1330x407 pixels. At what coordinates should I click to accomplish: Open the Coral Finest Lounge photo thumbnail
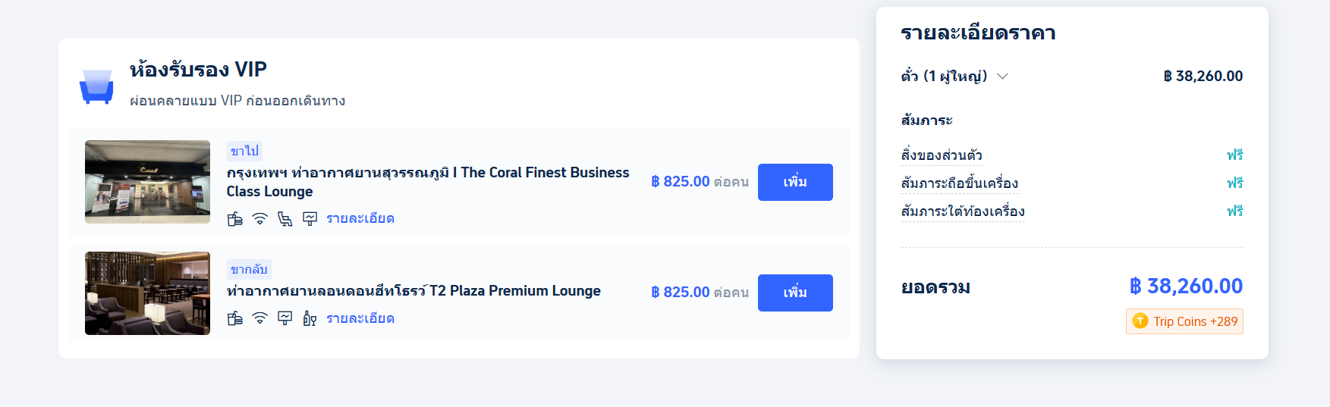147,182
